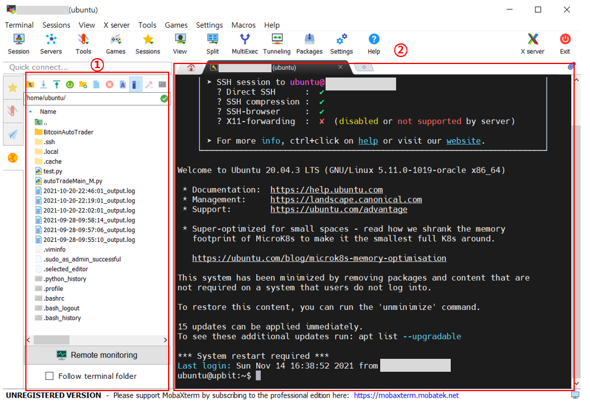Open the magic wand icon in SFTP toolbar
Screen dimensions: 590x407
point(149,84)
